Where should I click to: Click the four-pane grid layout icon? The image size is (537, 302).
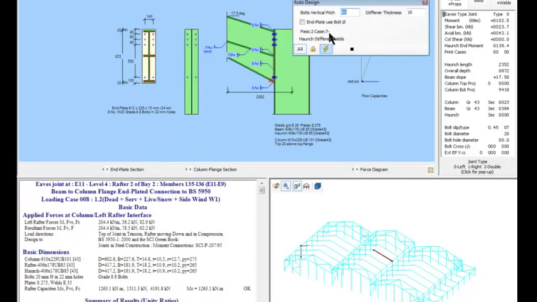click(430, 170)
